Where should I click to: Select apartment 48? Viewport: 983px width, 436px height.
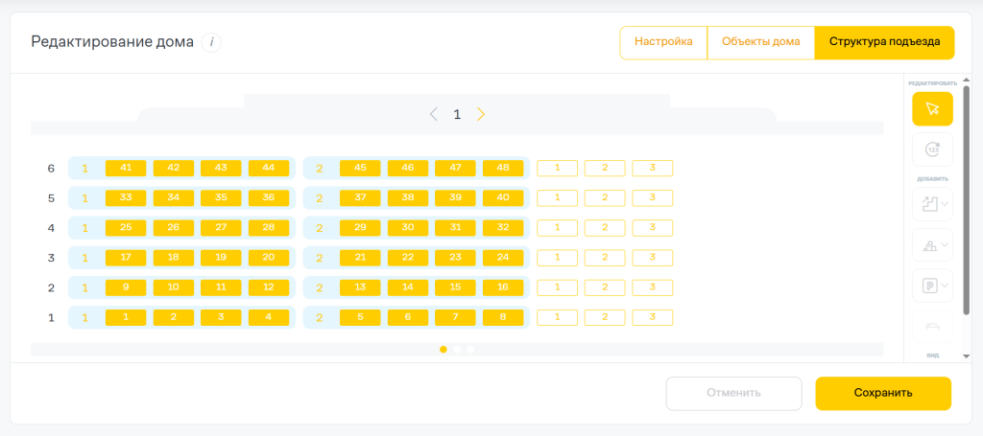[503, 168]
